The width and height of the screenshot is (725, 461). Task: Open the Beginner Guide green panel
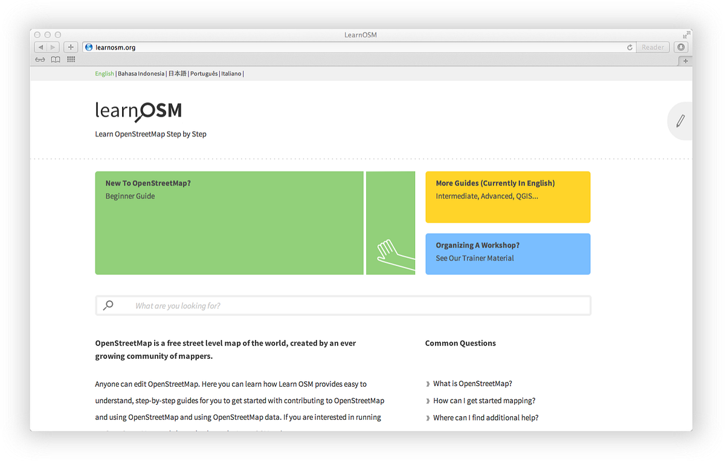click(x=230, y=223)
